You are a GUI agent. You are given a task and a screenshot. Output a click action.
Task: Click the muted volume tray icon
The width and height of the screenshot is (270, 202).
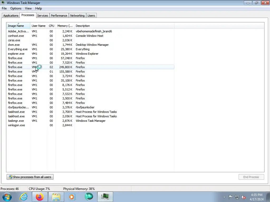tap(243, 197)
